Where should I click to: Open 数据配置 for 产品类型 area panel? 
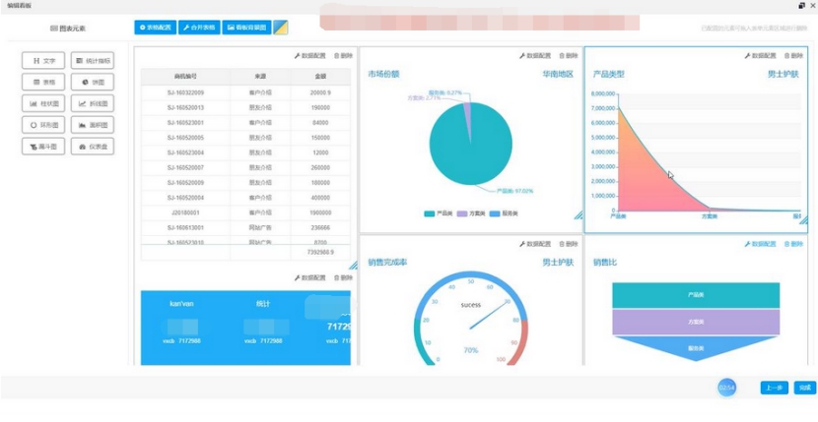[x=760, y=56]
